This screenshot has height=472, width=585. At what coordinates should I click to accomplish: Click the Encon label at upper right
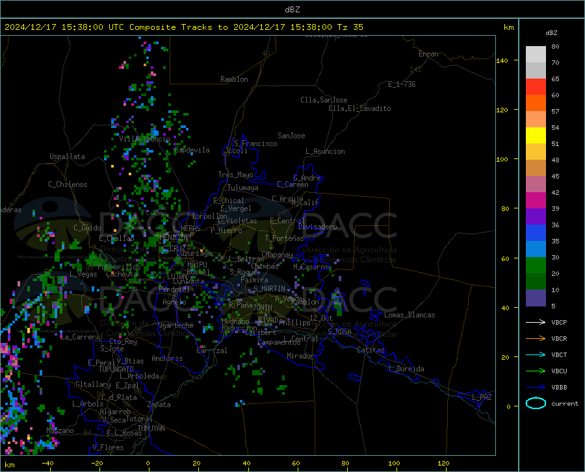tap(428, 54)
